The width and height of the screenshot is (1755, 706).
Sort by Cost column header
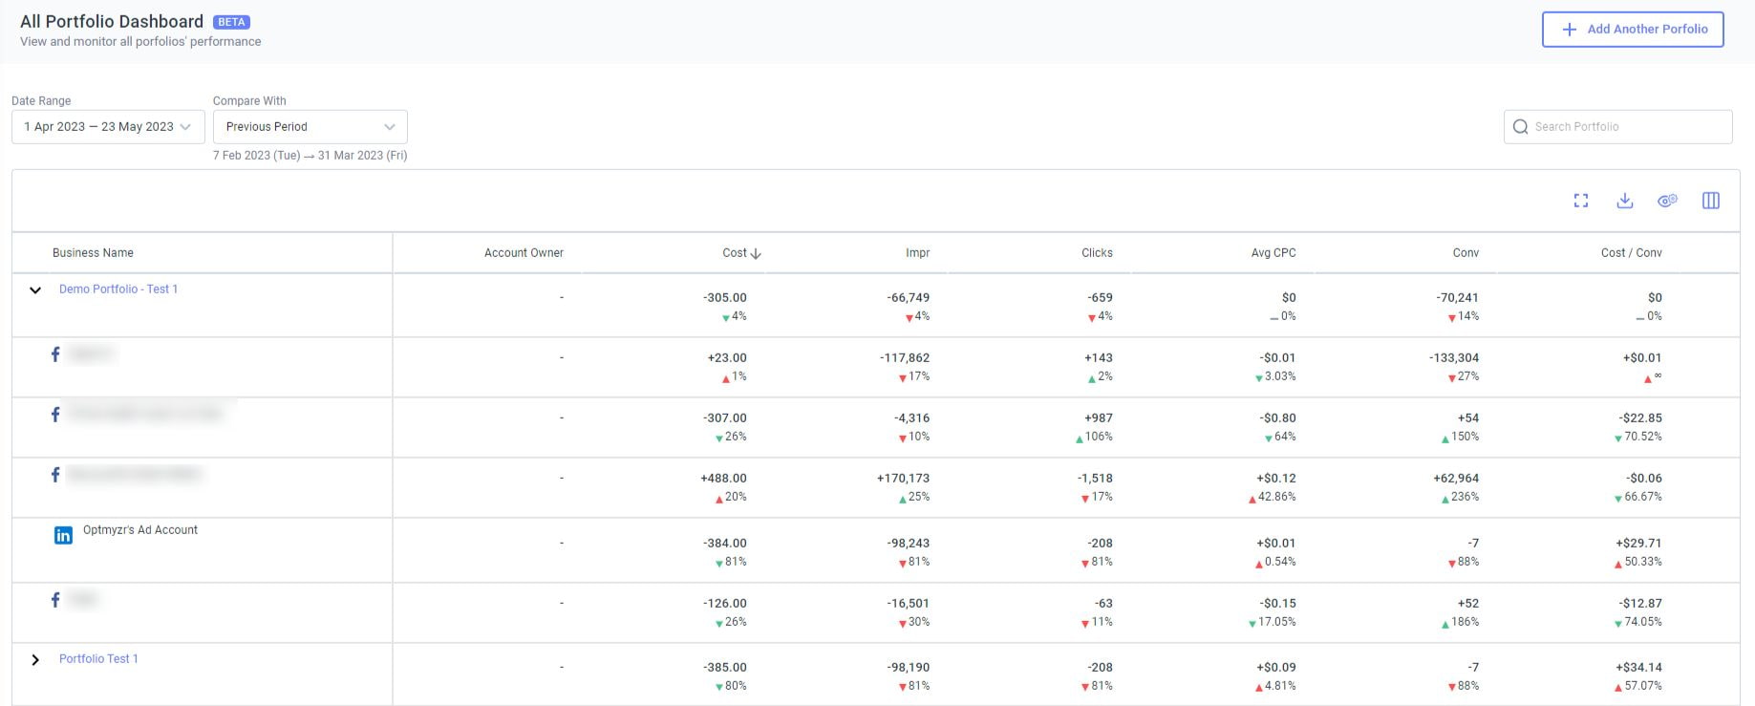click(x=735, y=253)
